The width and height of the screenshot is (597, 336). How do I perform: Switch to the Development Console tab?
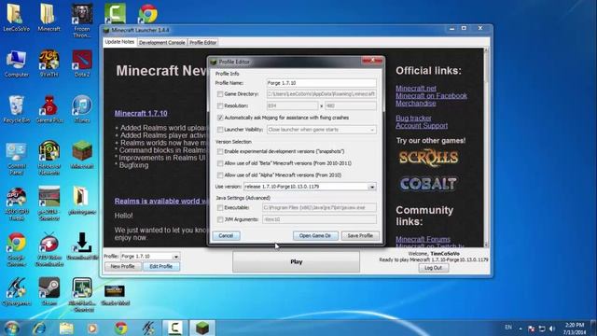(161, 43)
